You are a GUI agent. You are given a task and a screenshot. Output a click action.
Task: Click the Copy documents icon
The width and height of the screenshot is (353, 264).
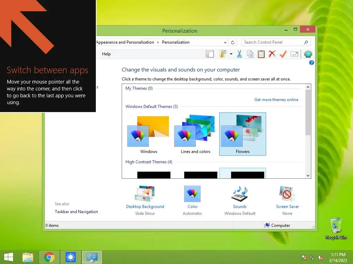point(250,54)
